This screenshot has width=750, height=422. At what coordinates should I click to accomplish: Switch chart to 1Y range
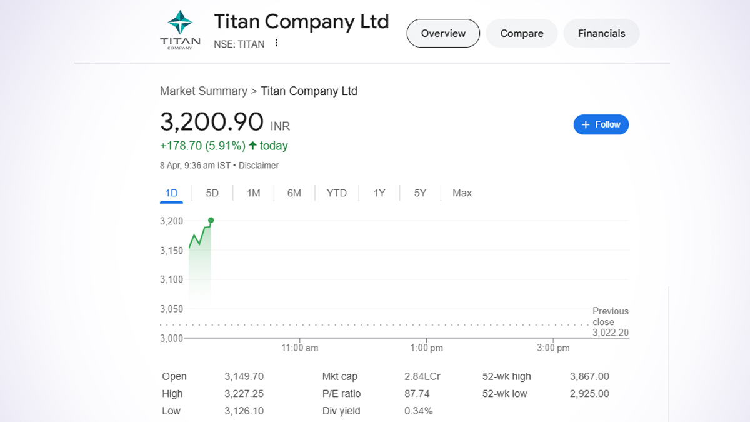click(x=379, y=193)
